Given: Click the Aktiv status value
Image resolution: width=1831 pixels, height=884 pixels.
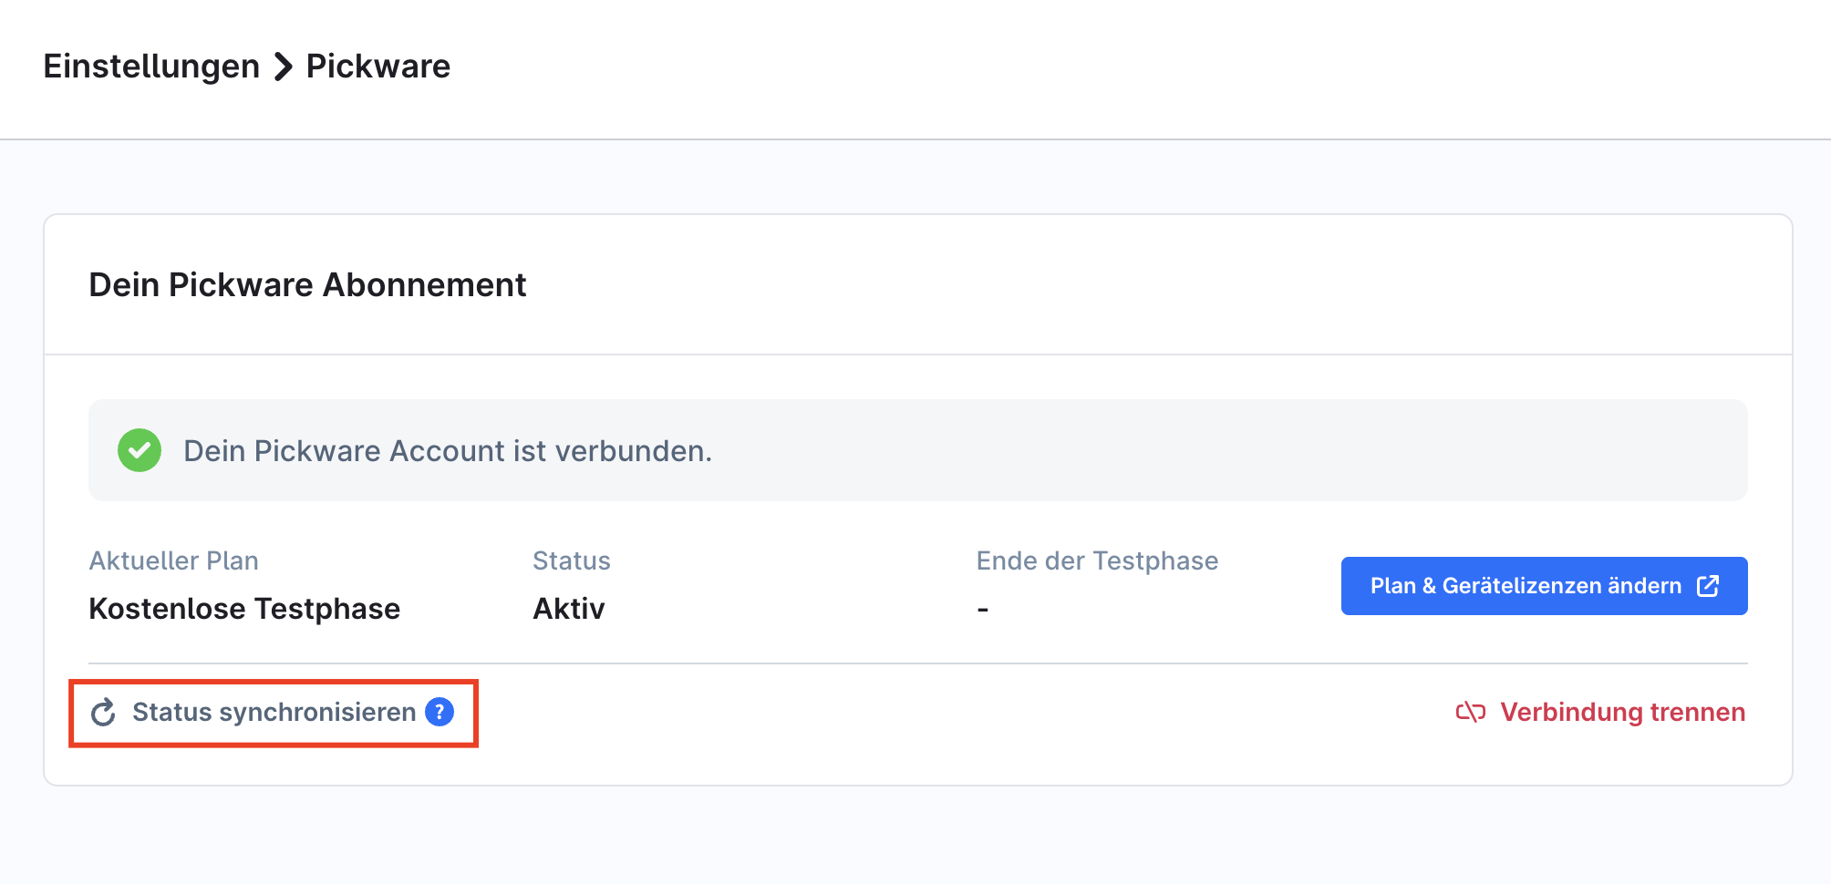Looking at the screenshot, I should pos(568,609).
